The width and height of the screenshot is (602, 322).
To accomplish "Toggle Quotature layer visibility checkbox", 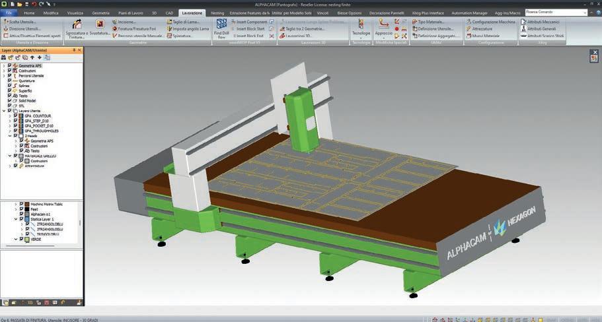I will pyautogui.click(x=10, y=81).
